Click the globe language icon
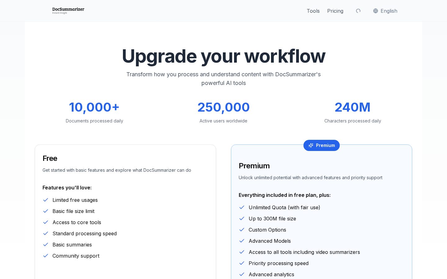Image resolution: width=447 pixels, height=279 pixels. coord(376,11)
